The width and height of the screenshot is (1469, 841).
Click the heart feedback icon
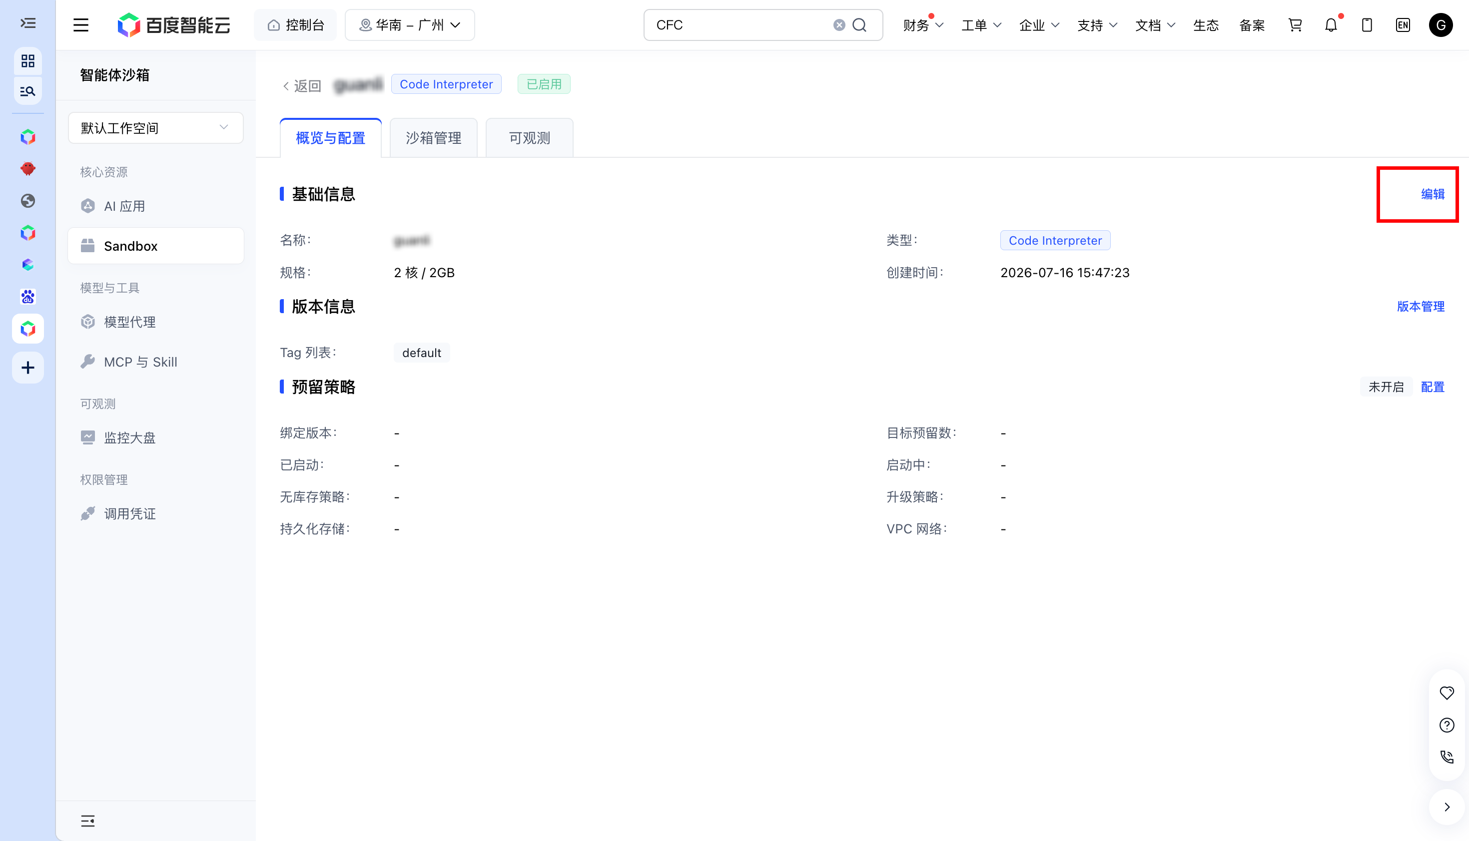pos(1447,693)
